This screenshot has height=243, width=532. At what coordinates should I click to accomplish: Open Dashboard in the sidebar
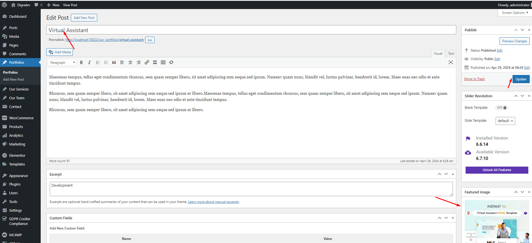[20, 16]
